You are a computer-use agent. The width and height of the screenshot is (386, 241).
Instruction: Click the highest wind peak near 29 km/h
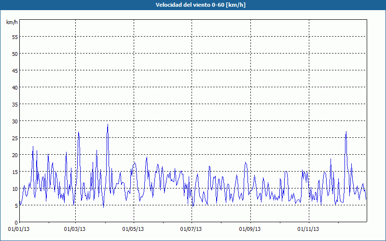tap(108, 125)
